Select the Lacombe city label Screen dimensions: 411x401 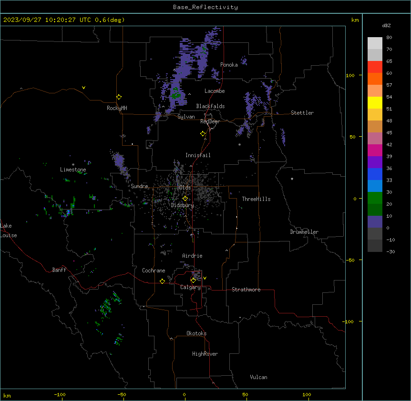pos(215,91)
